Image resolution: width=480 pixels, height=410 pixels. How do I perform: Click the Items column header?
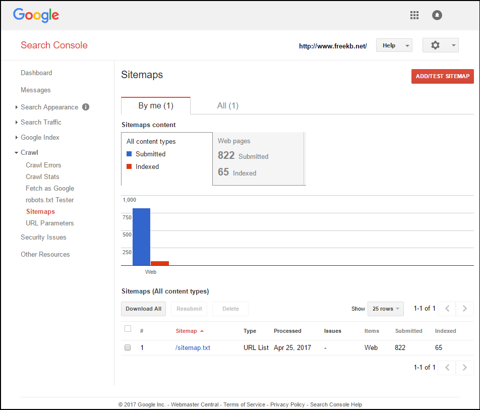tap(372, 331)
